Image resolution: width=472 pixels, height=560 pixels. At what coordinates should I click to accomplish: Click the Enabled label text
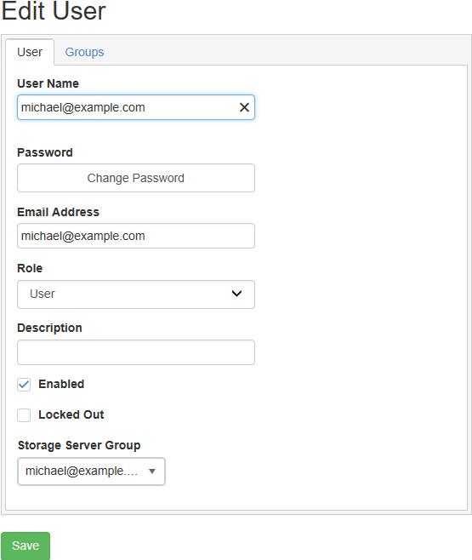coord(61,384)
